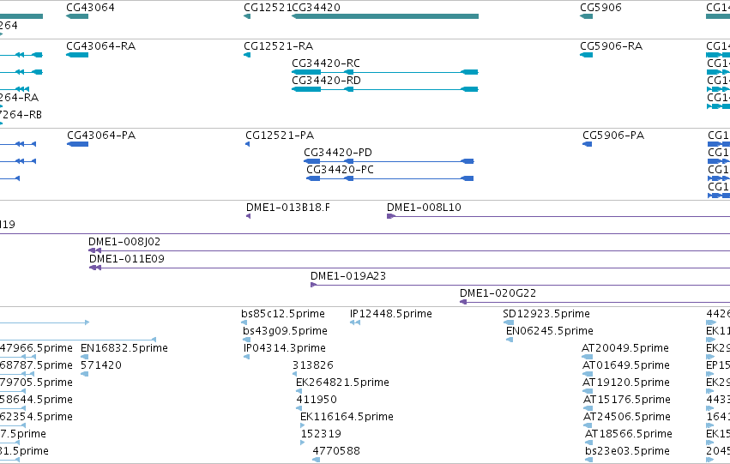Click the DME1-019A23 clone start arrow
730x464 pixels.
click(x=313, y=285)
